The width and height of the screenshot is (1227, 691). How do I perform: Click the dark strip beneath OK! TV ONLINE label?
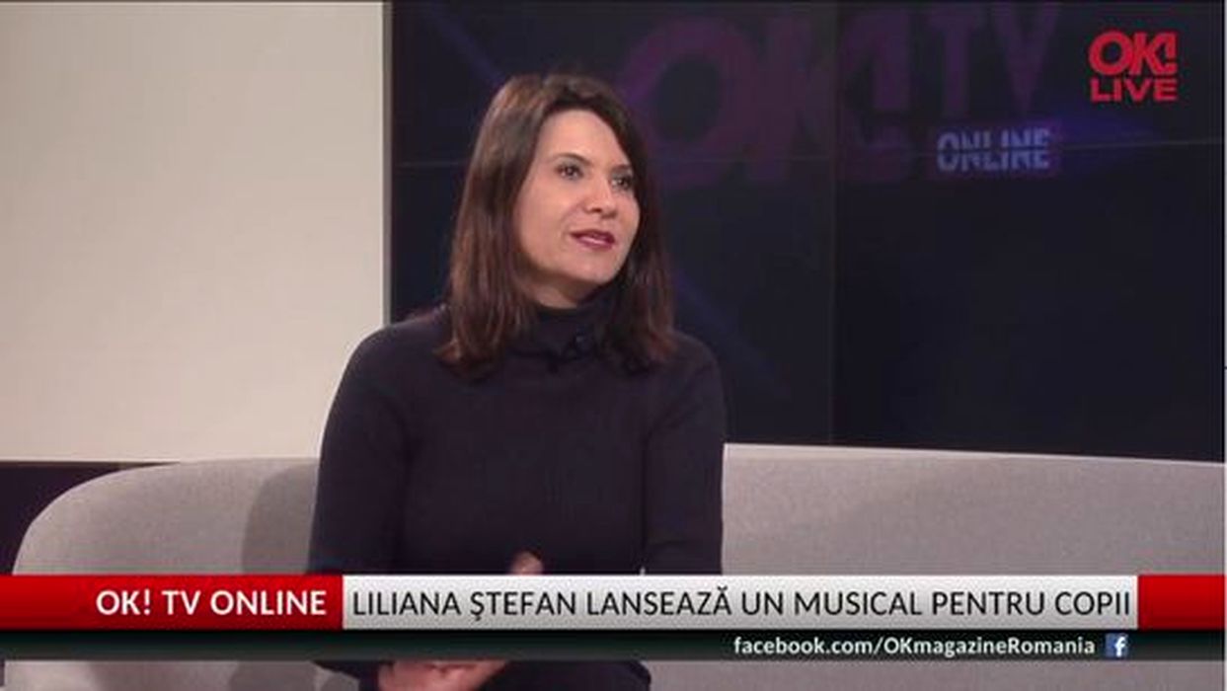pos(170,646)
